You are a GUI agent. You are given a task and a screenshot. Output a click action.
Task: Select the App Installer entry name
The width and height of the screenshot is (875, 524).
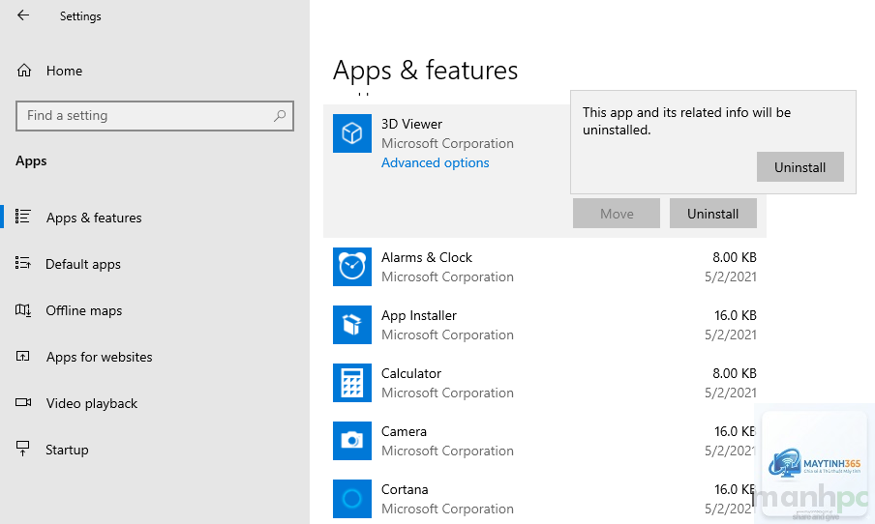pyautogui.click(x=419, y=315)
